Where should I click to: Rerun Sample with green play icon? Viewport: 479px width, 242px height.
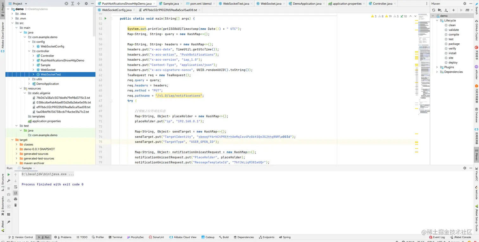[x=9, y=175]
